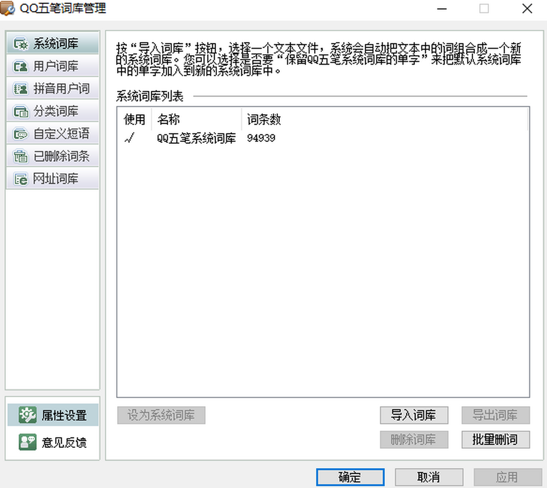Click the 自定义短语 sidebar icon
This screenshot has height=488, width=547.
(21, 134)
